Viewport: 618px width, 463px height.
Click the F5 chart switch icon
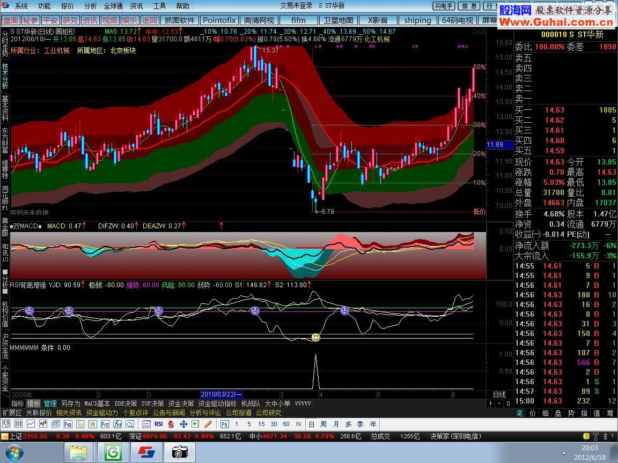tap(224, 424)
